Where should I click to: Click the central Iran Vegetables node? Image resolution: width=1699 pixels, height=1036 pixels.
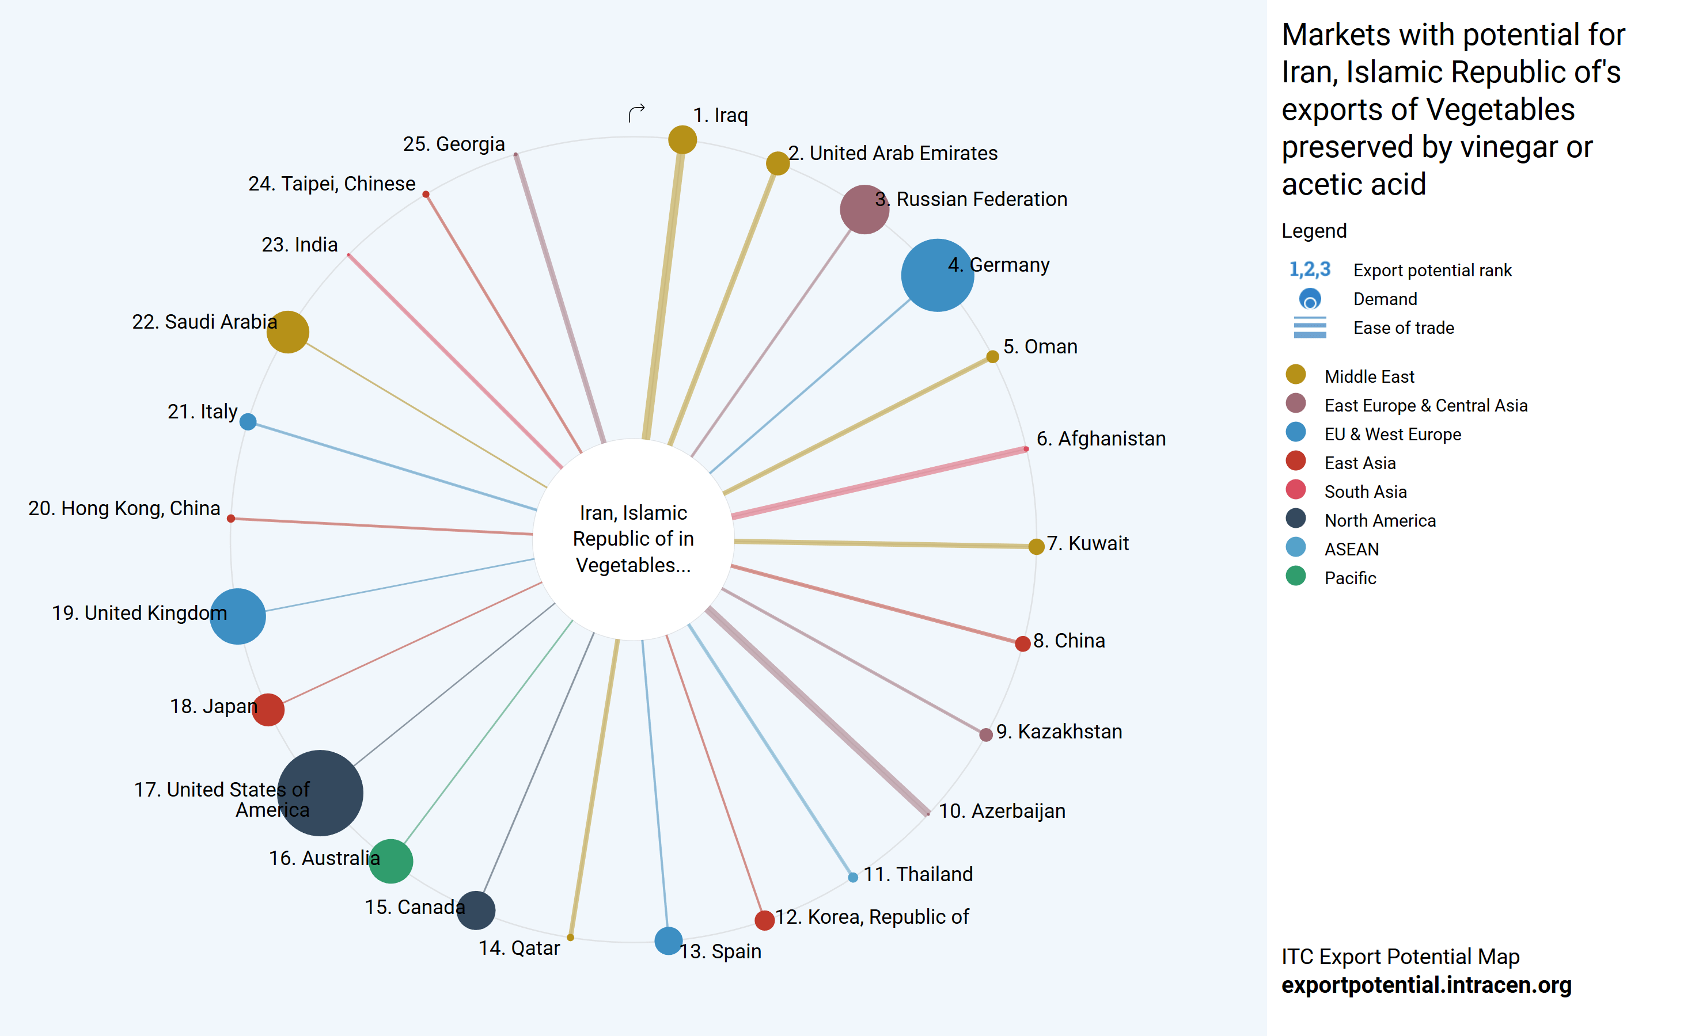pos(633,539)
